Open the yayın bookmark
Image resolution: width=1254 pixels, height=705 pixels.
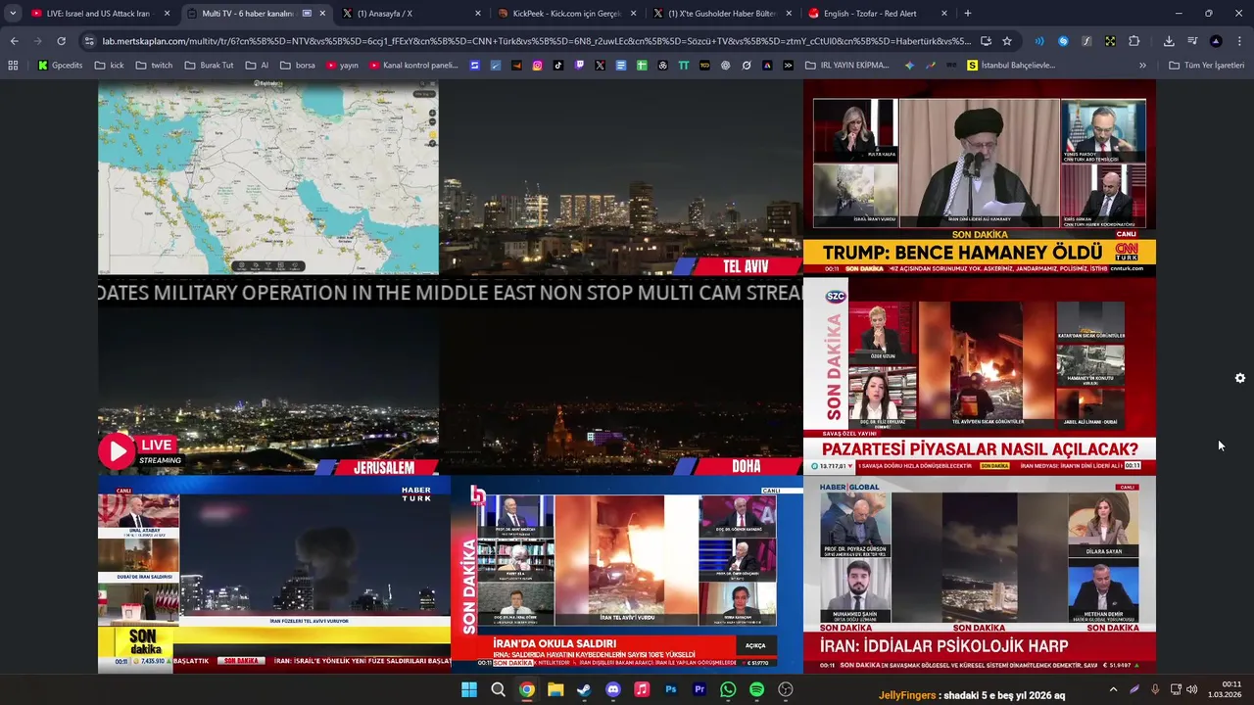(x=343, y=66)
